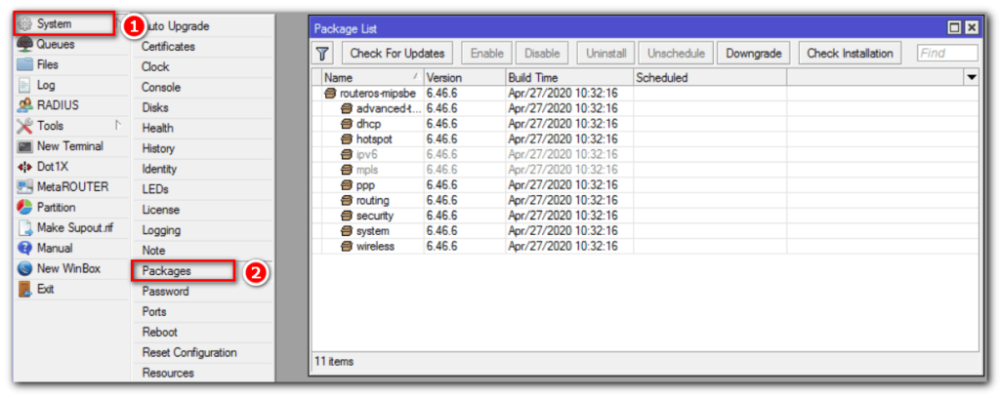Click the Manual help icon

[24, 249]
